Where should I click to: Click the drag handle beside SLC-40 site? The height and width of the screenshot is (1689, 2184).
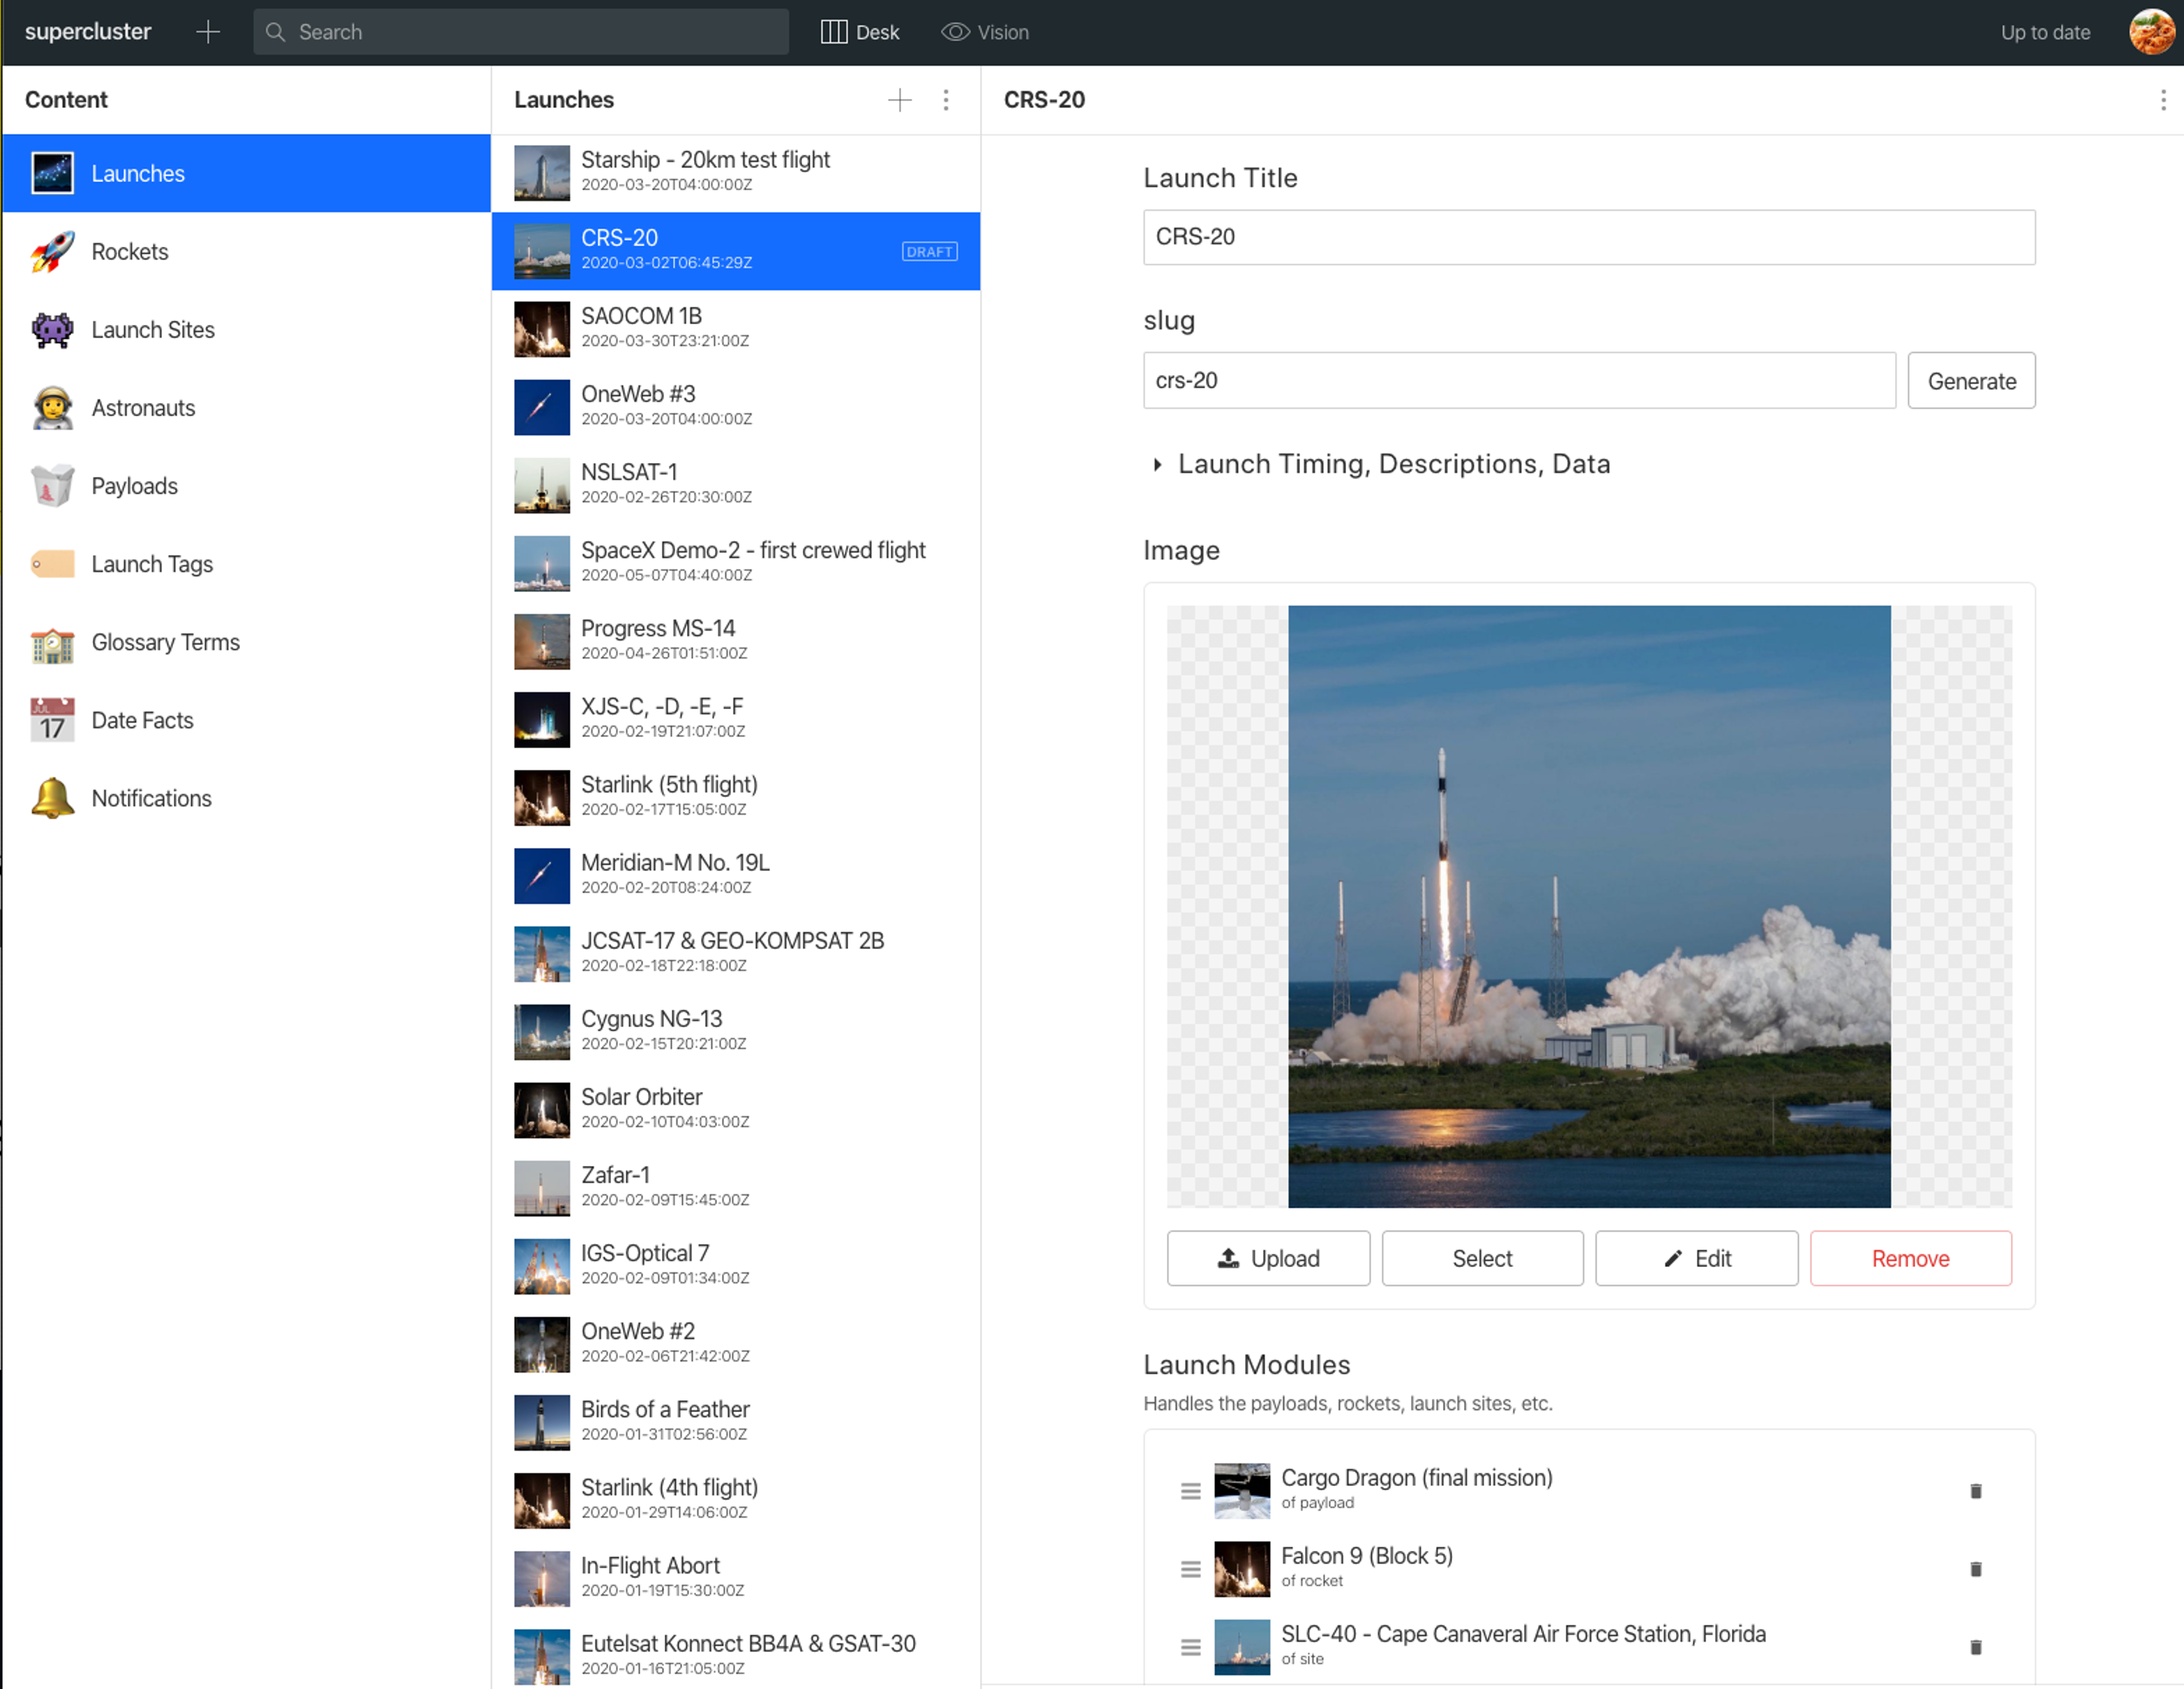[1190, 1647]
